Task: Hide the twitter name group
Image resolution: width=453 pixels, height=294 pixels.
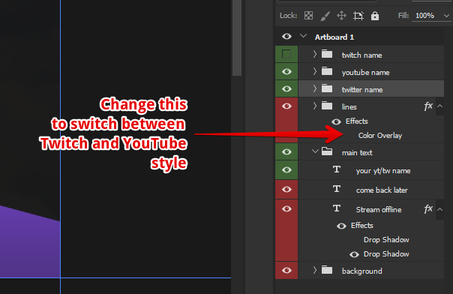Action: pos(286,88)
